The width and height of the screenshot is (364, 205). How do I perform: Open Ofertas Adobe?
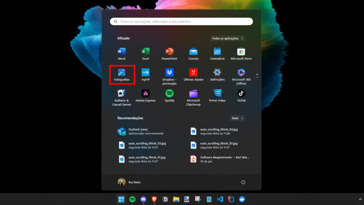(x=193, y=75)
